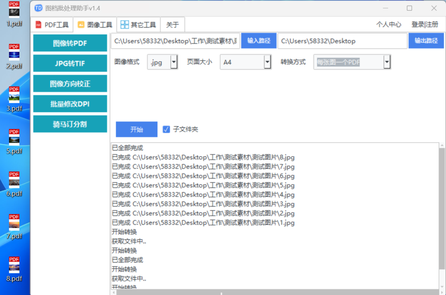Click the 图像格式 label

pos(127,62)
